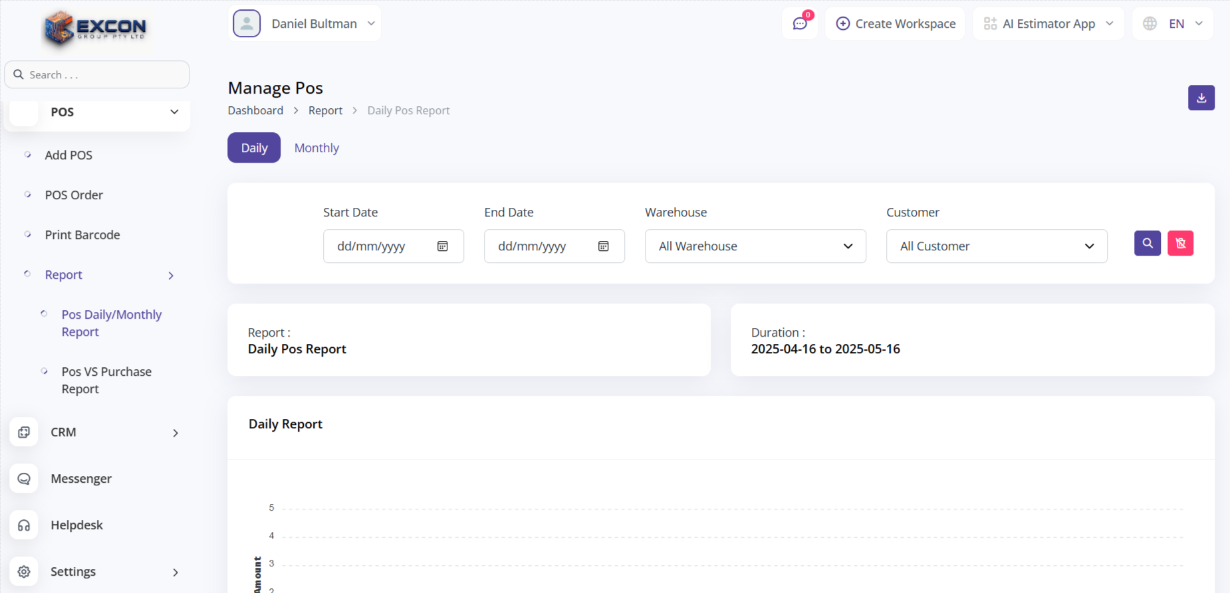Switch to the Monthly tab
Viewport: 1230px width, 593px height.
316,148
